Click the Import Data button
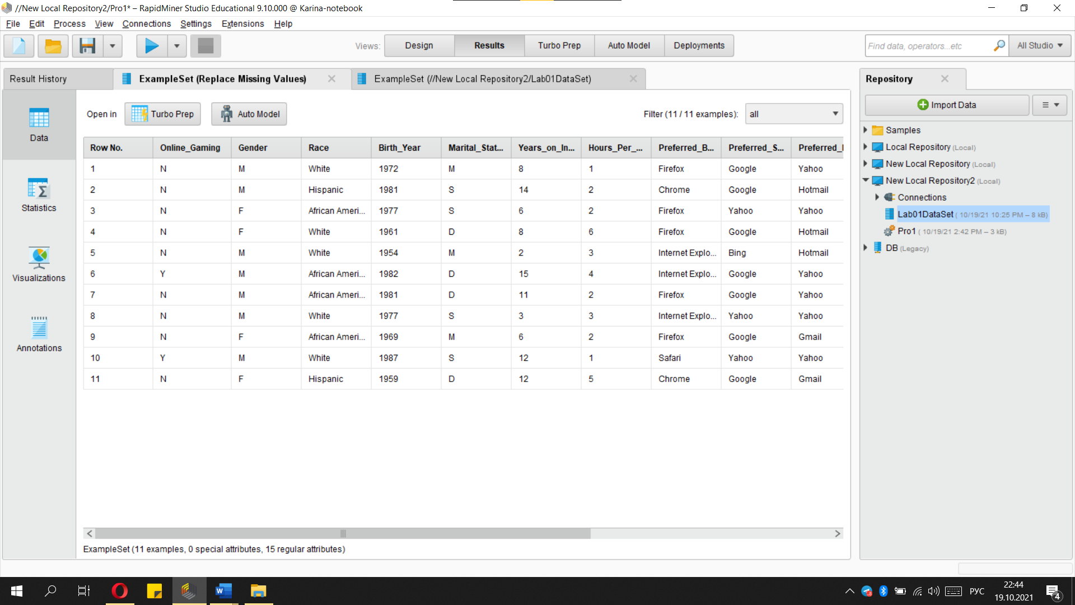 click(x=947, y=105)
